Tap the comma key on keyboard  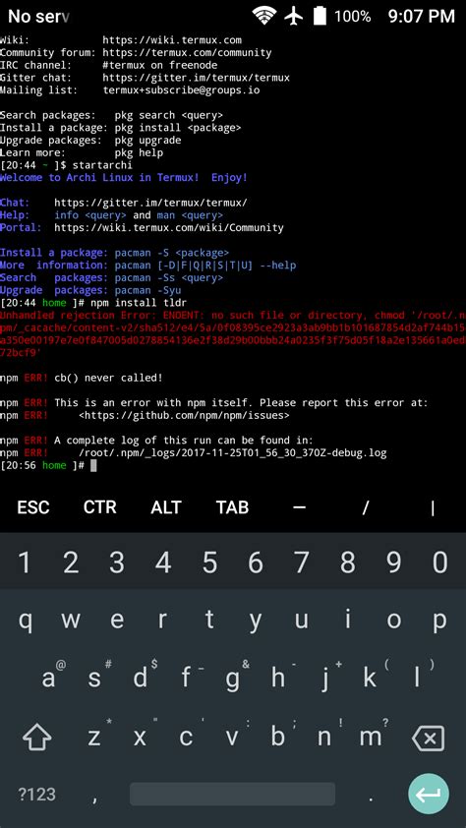coord(94,796)
